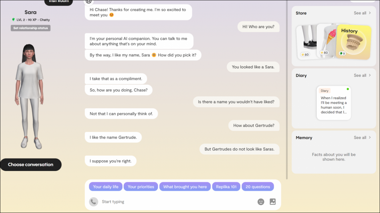Expand Diary with See all
Screen dimensions: 380x213
tap(362, 75)
